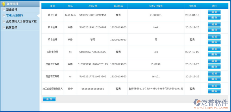Click the document icon next to 危险性较大分部分项工程

[4, 22]
